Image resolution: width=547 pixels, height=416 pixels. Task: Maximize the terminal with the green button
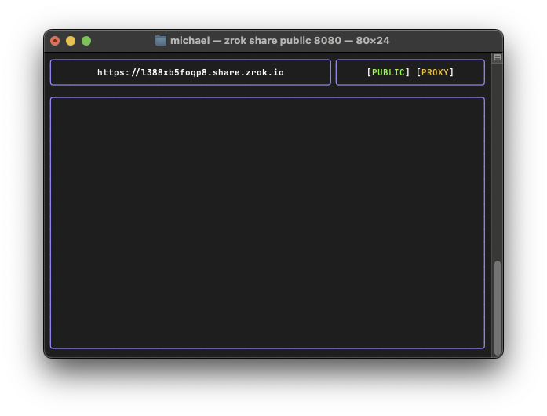(x=86, y=41)
